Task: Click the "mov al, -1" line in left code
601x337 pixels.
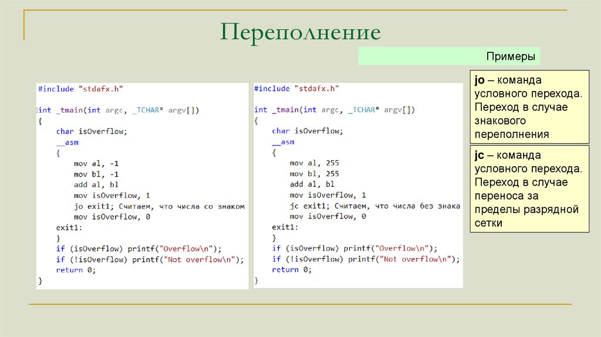Action: click(x=96, y=163)
